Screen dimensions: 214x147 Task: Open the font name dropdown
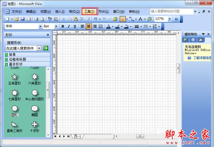tap(40, 26)
